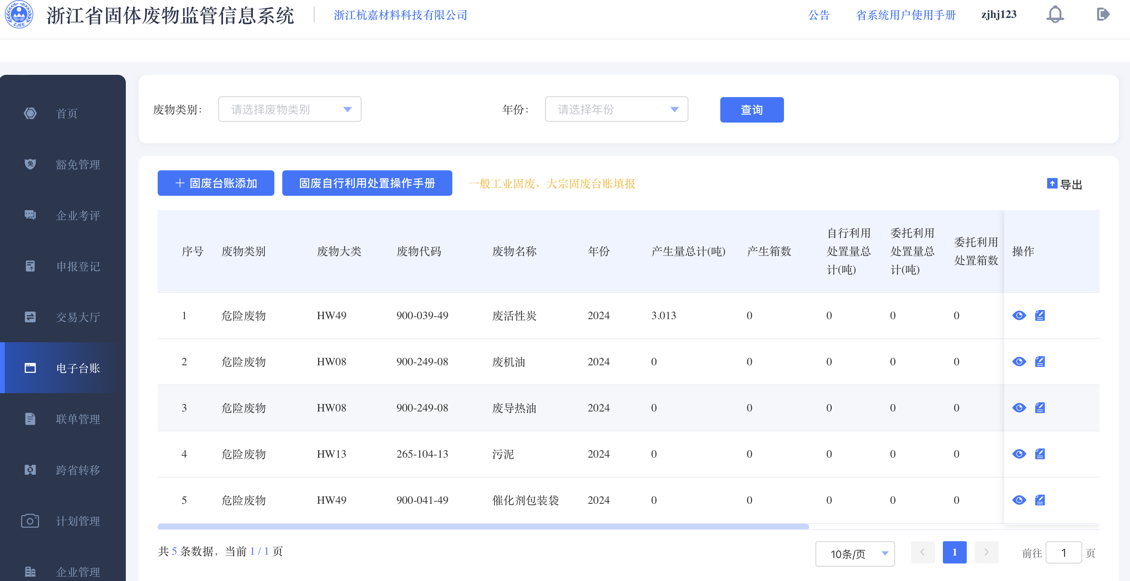Open 省系统用户使用手册 link

pos(905,15)
